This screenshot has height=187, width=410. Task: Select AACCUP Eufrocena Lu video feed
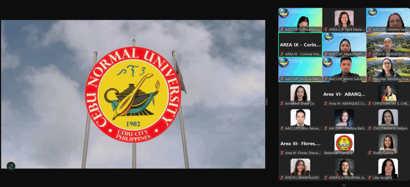point(300,20)
